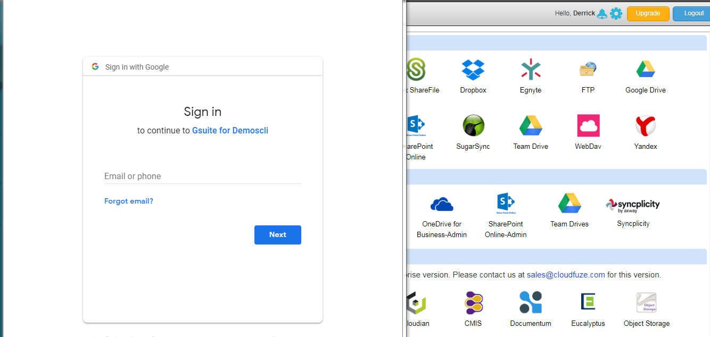Select the Google Drive icon
The width and height of the screenshot is (710, 337).
click(x=646, y=69)
